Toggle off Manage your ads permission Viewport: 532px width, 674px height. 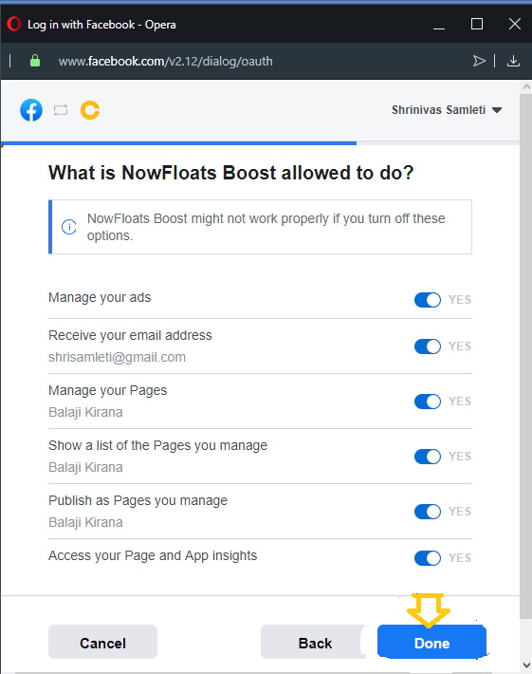[x=428, y=300]
